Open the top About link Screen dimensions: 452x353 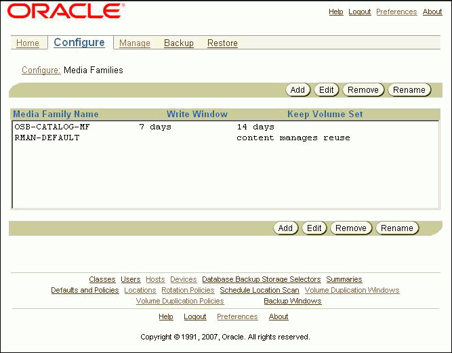point(432,12)
